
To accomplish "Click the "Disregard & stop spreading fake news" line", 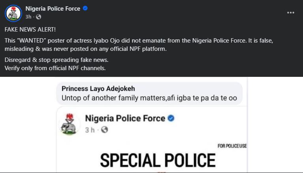I will 56,60.
